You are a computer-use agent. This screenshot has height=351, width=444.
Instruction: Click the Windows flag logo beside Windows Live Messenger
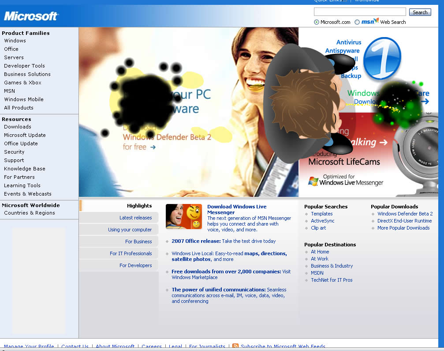click(x=313, y=181)
